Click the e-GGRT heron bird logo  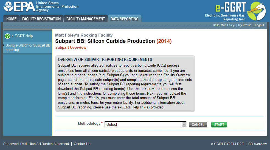[256, 11]
